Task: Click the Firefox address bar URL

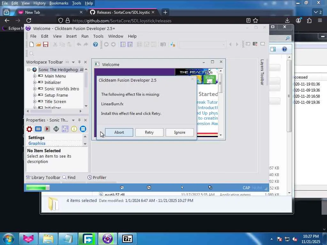Action: click(122, 21)
